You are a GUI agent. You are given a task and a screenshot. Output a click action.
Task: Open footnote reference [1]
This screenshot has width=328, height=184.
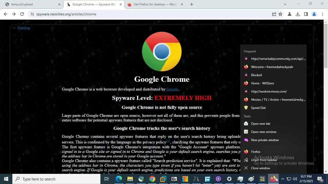tap(168, 141)
